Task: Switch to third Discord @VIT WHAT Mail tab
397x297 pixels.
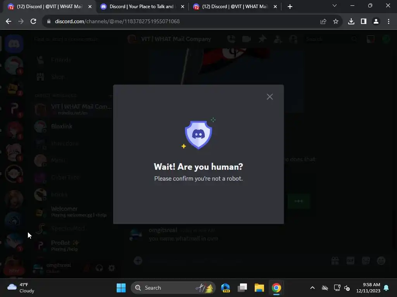Action: (235, 7)
